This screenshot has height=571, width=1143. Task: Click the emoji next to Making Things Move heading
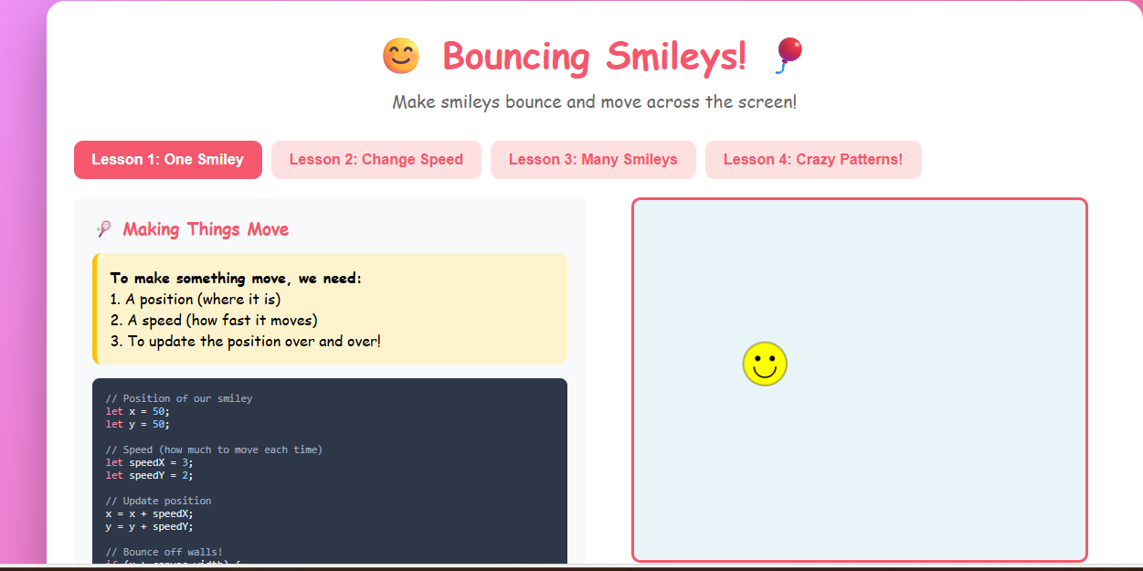[103, 228]
